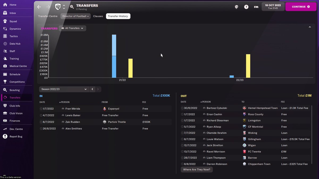Click the tactics head icon in header
Screen dimensions: 319x179
point(236,7)
